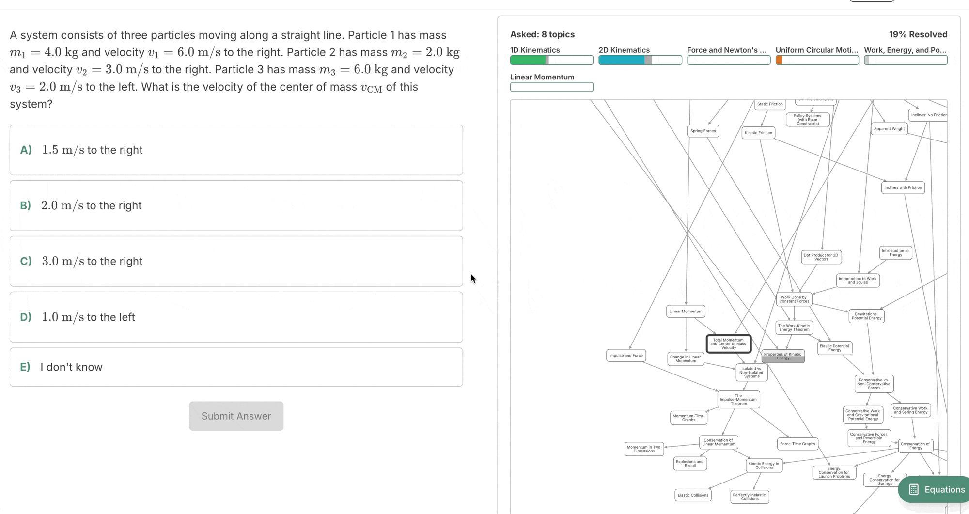Click the Elastic Collisions node
Viewport: 969px width, 514px height.
click(693, 495)
